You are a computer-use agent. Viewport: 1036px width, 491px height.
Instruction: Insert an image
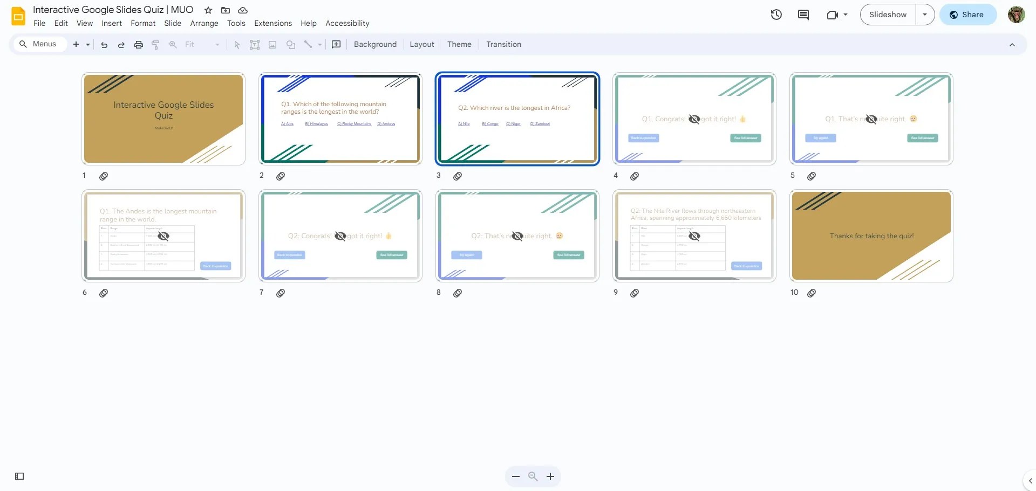(x=272, y=45)
